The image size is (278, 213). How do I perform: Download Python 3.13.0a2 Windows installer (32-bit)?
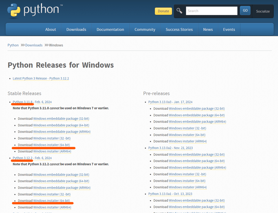pos(187,174)
